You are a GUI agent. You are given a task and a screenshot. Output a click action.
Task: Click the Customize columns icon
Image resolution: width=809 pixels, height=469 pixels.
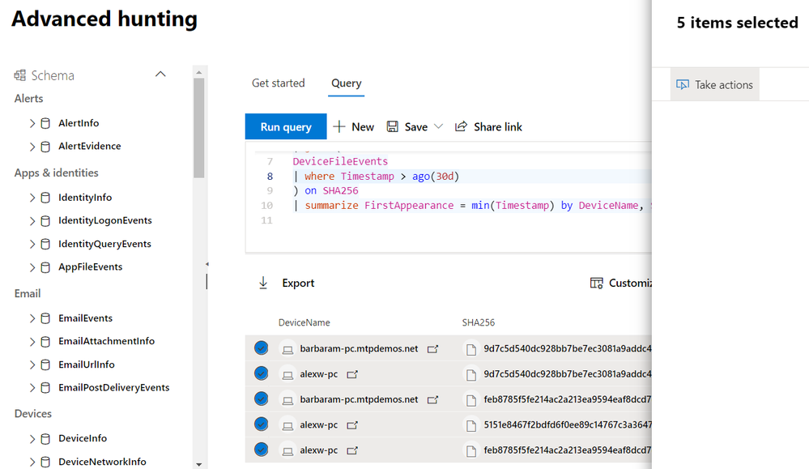tap(597, 283)
